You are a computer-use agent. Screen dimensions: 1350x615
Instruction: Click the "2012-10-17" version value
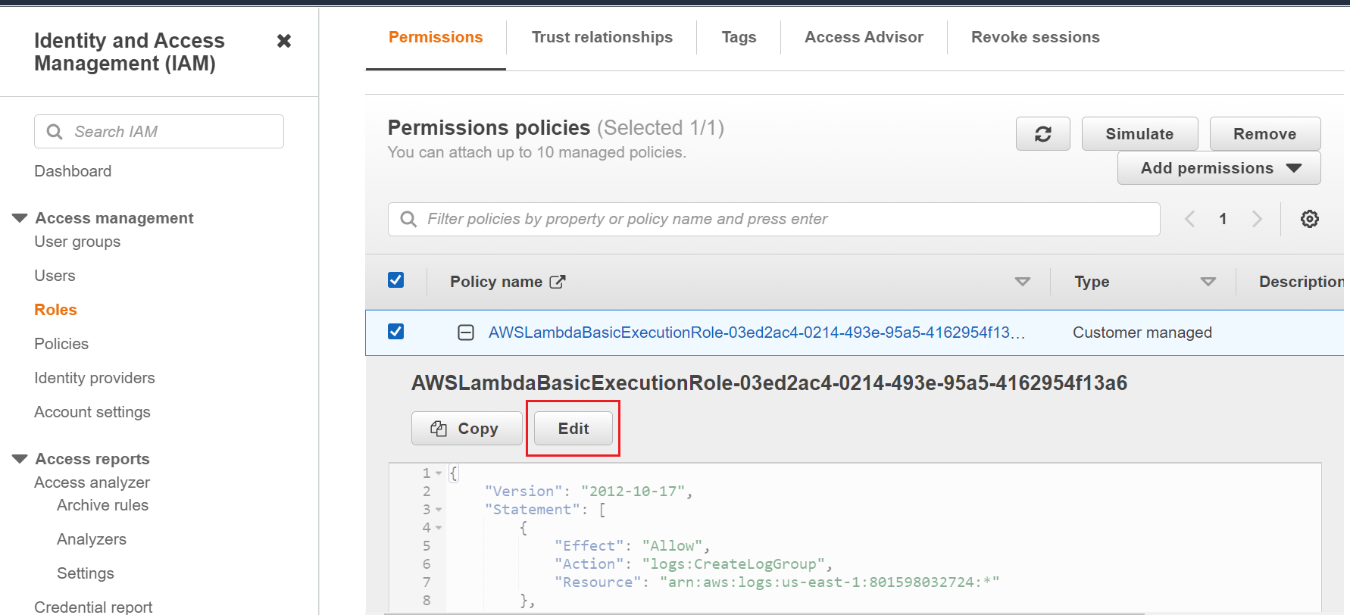click(x=633, y=492)
